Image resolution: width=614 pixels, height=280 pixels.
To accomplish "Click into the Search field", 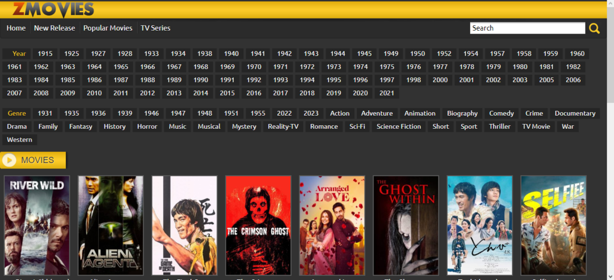I will tap(528, 28).
